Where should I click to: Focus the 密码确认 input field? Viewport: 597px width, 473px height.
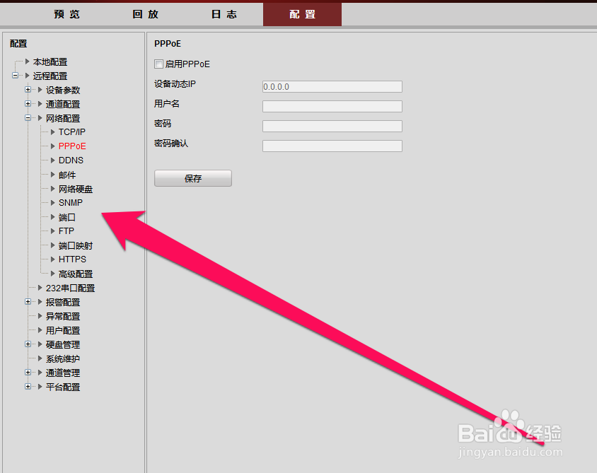[x=332, y=146]
